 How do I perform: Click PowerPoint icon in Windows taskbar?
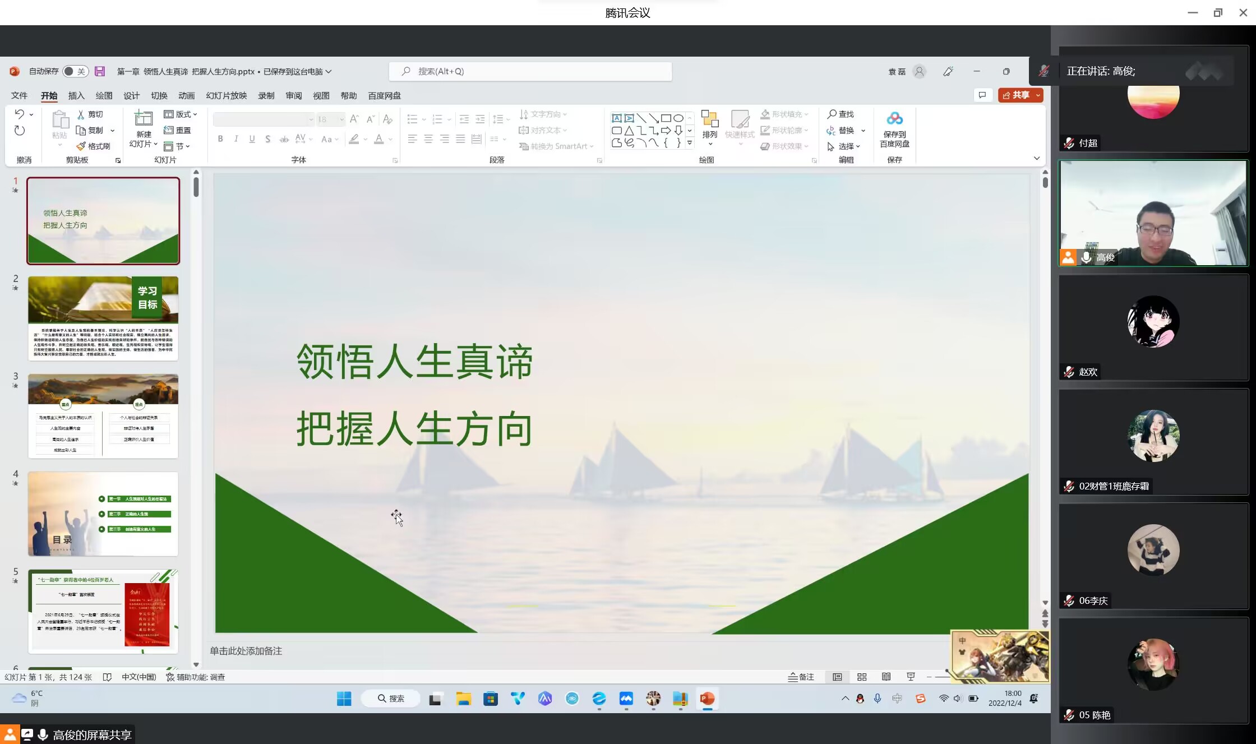(707, 699)
